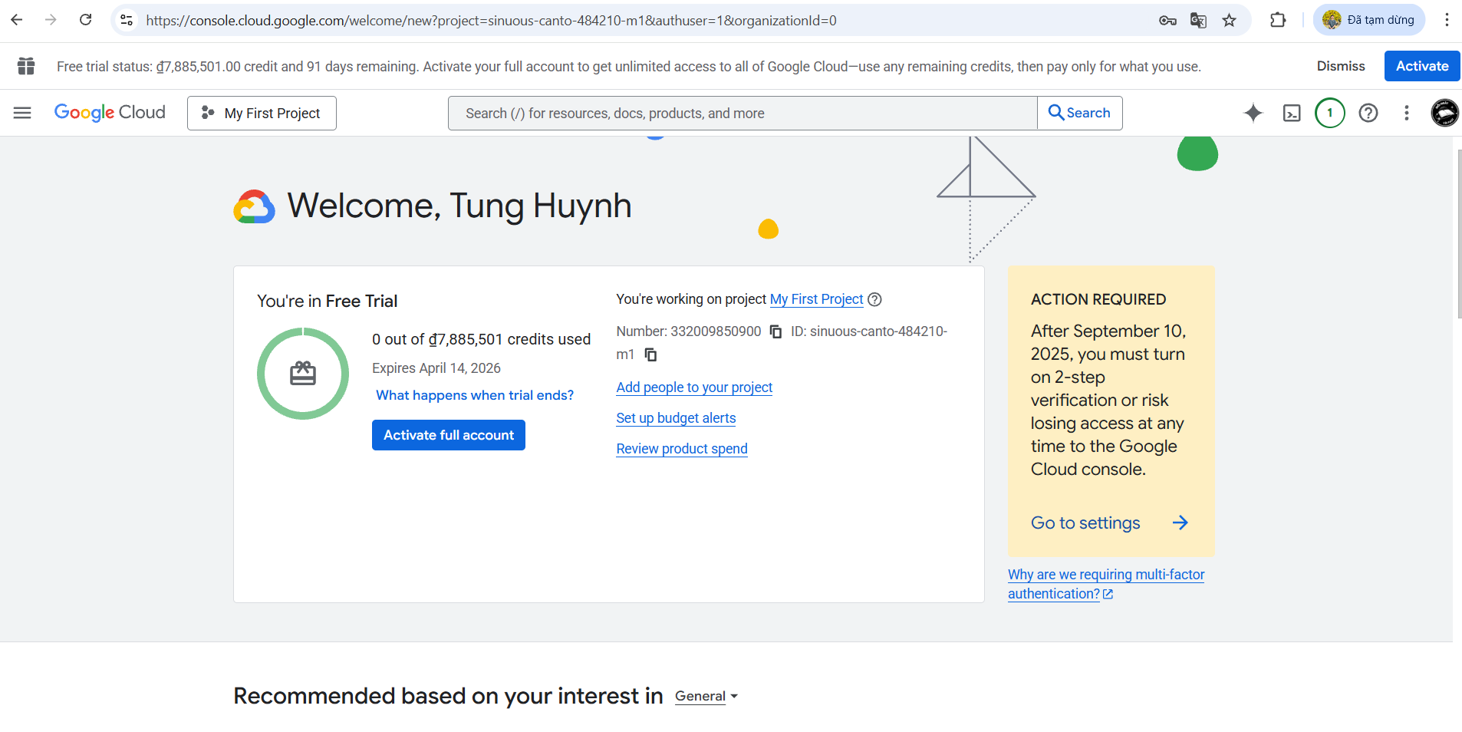
Task: Open notifications badge showing 1
Action: [x=1329, y=113]
